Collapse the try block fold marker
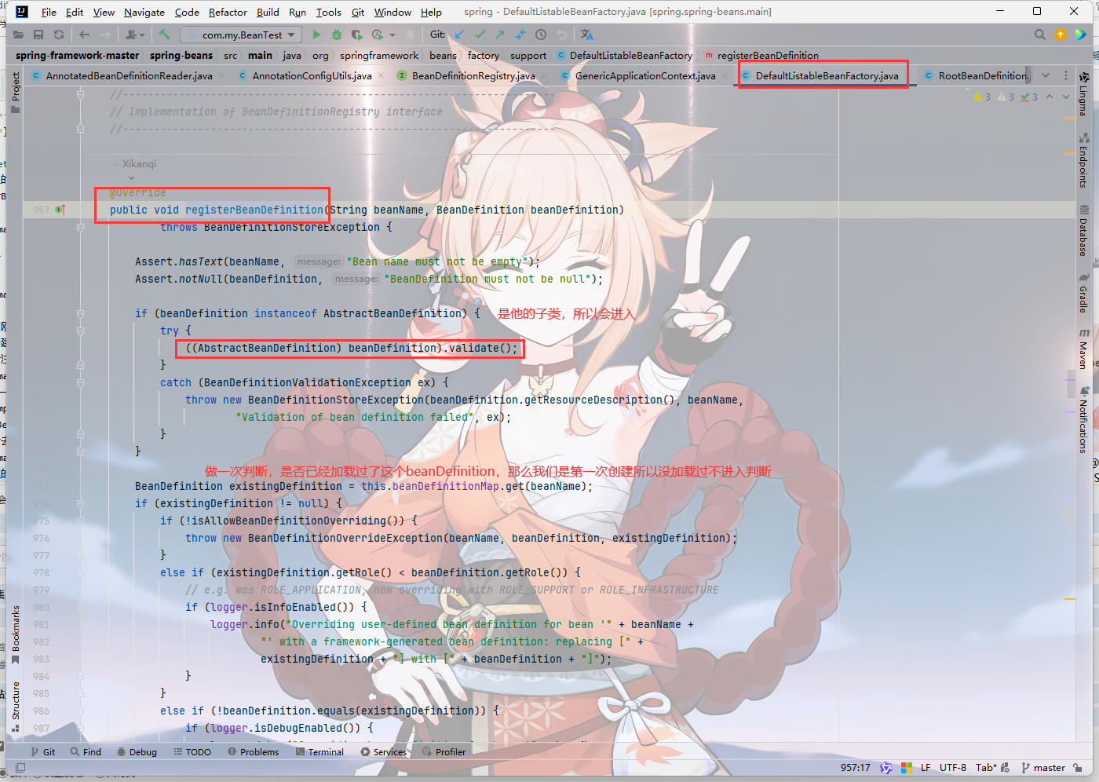Screen dimensions: 1099x782 pos(80,331)
